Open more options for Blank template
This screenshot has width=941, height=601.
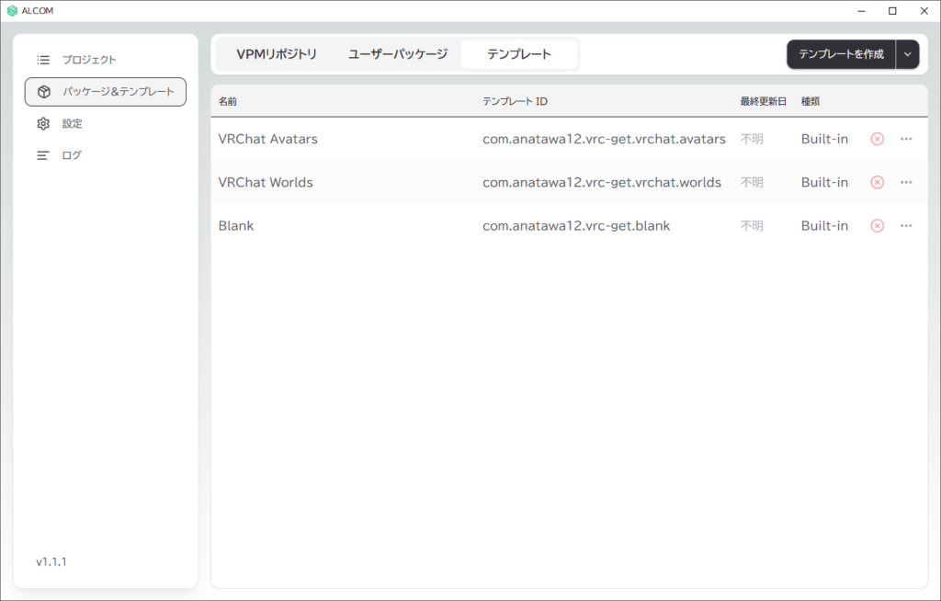pos(906,226)
